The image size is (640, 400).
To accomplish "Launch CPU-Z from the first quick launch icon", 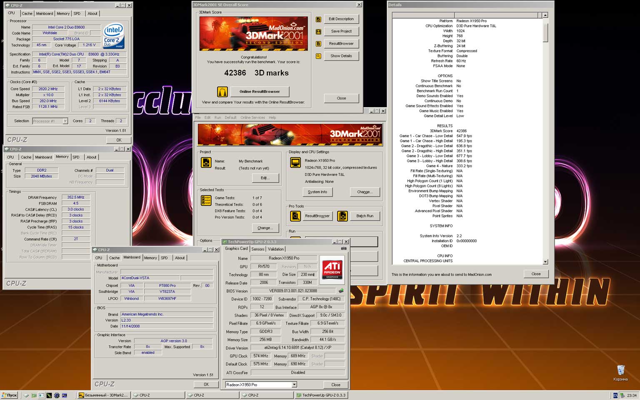I will 26,395.
